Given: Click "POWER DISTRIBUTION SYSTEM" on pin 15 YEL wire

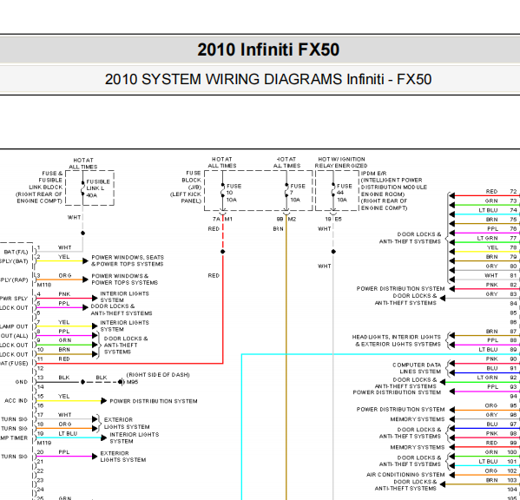Looking at the screenshot, I should (x=154, y=401).
